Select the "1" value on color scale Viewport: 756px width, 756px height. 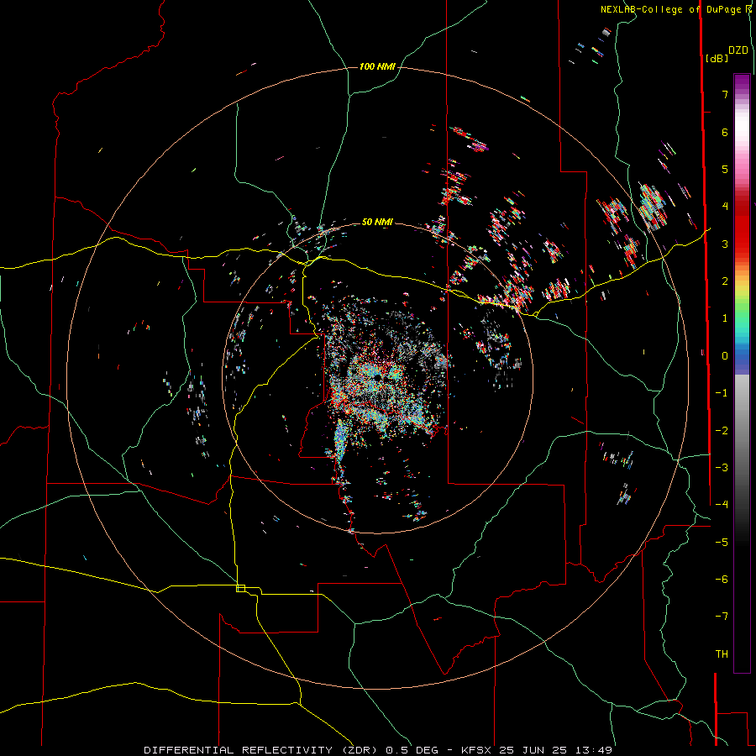(x=725, y=318)
